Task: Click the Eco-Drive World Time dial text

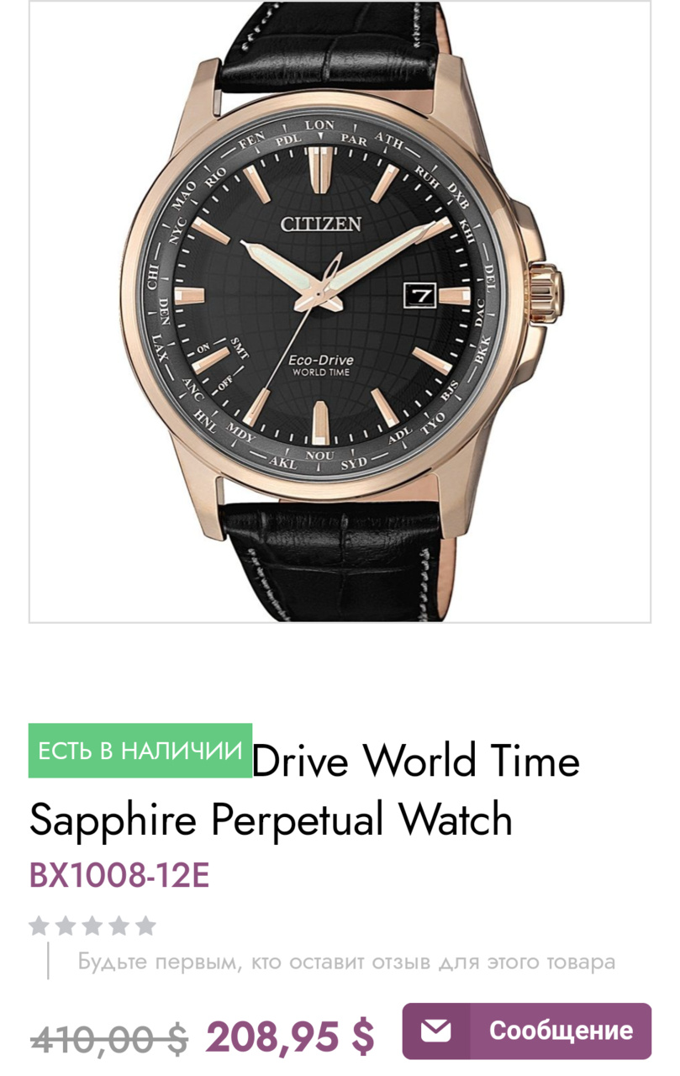Action: [320, 365]
